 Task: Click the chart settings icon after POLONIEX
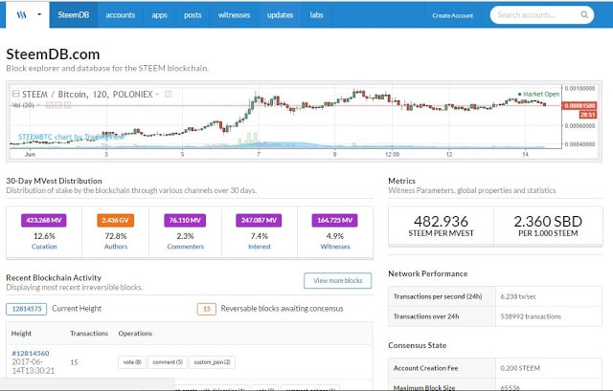click(169, 94)
